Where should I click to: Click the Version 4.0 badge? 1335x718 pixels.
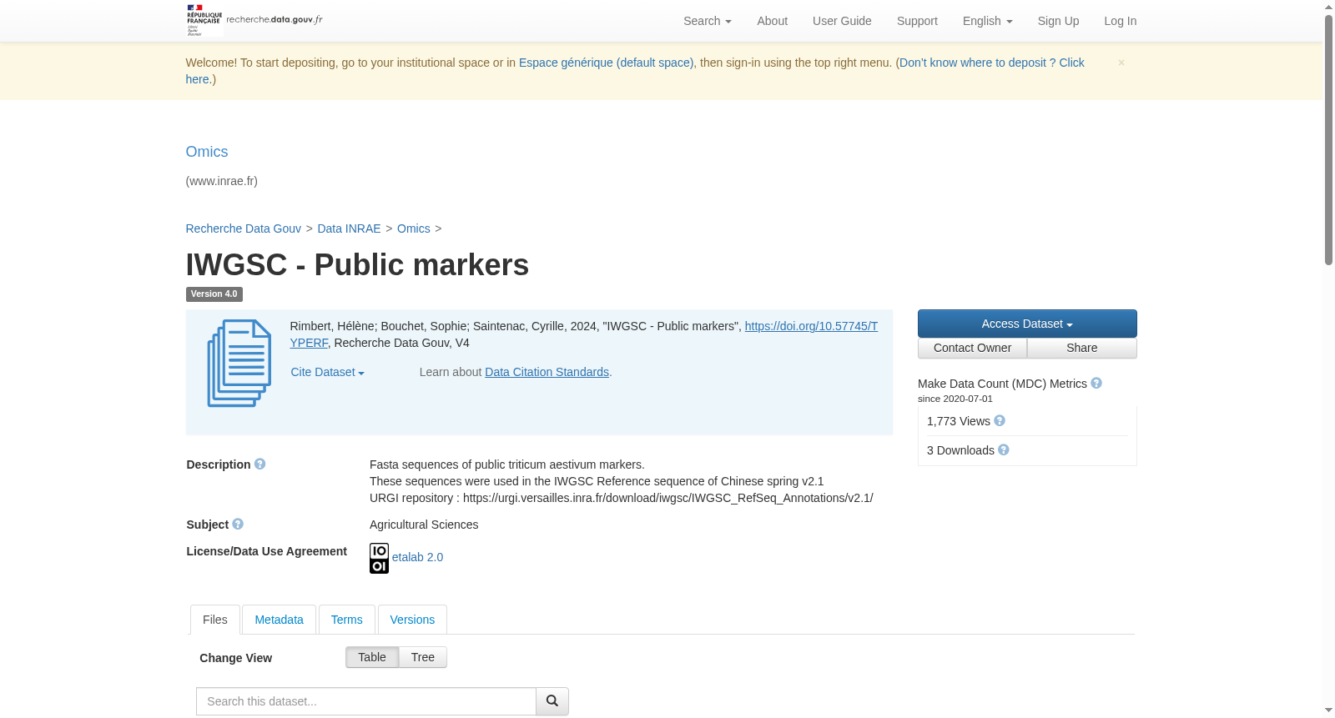[x=214, y=294]
